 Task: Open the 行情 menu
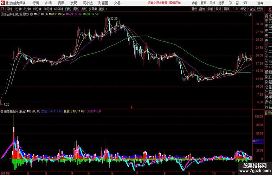click(x=36, y=3)
